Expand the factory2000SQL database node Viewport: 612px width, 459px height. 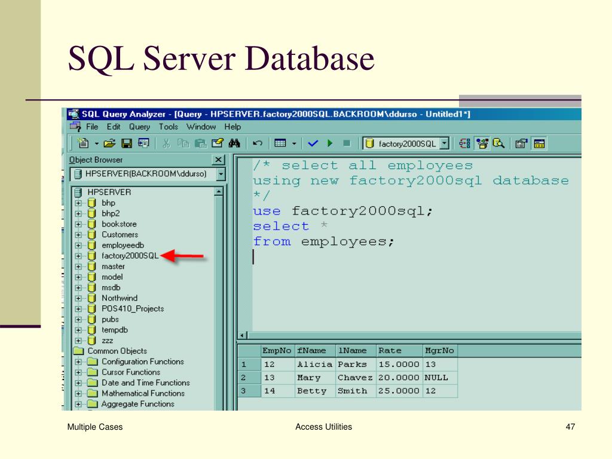[x=78, y=256]
